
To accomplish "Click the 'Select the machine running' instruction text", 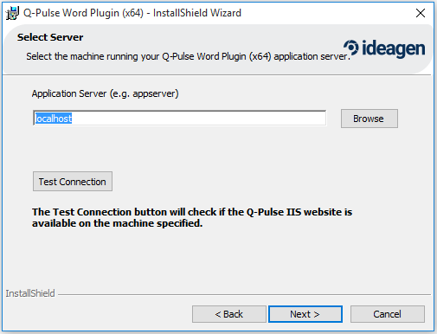I will pyautogui.click(x=188, y=56).
